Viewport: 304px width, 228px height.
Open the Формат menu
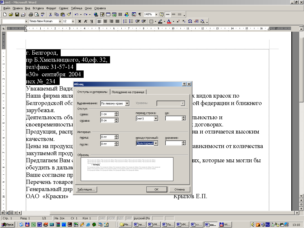(51, 8)
